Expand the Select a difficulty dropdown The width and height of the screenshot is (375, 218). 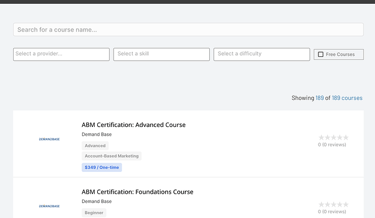coord(262,54)
